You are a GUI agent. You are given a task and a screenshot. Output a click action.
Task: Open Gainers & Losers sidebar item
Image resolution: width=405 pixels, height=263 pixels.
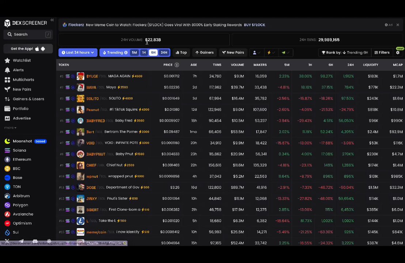[x=29, y=99]
